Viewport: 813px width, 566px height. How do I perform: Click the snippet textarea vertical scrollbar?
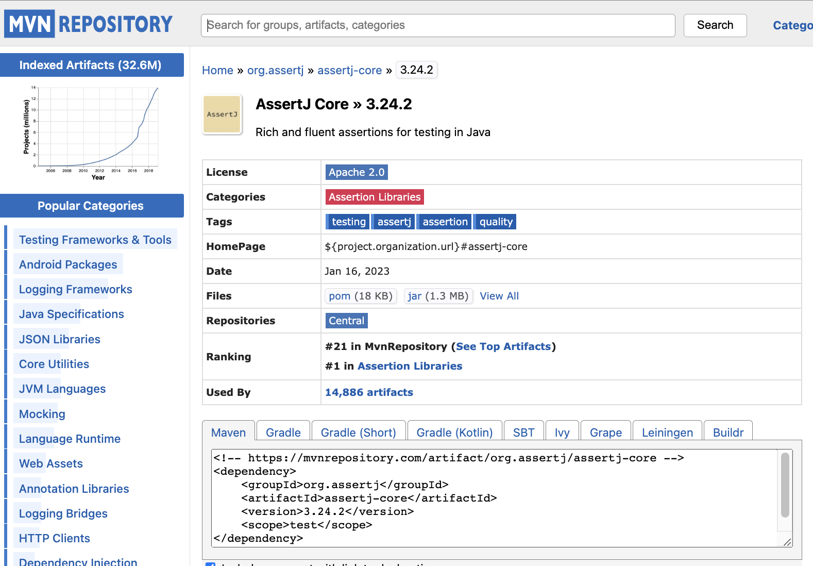[785, 485]
